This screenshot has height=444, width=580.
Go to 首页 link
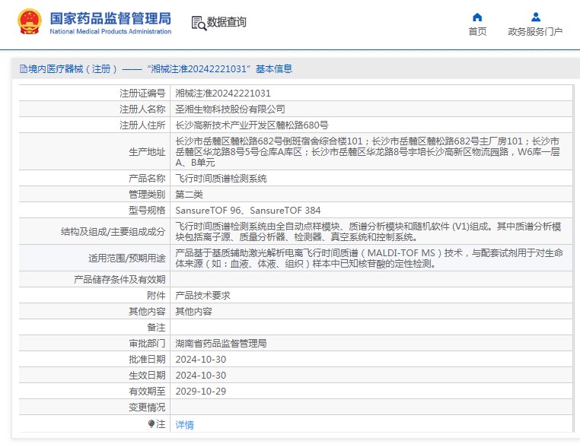click(x=477, y=32)
